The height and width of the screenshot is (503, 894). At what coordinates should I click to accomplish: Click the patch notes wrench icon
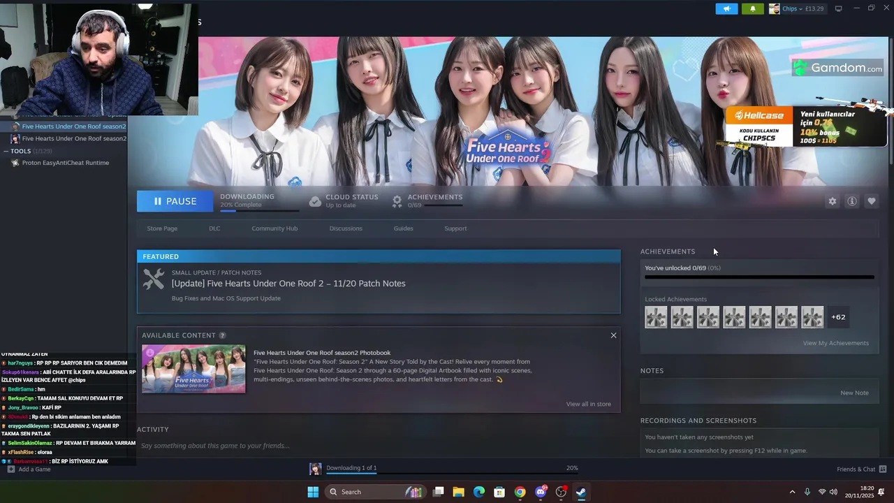154,279
